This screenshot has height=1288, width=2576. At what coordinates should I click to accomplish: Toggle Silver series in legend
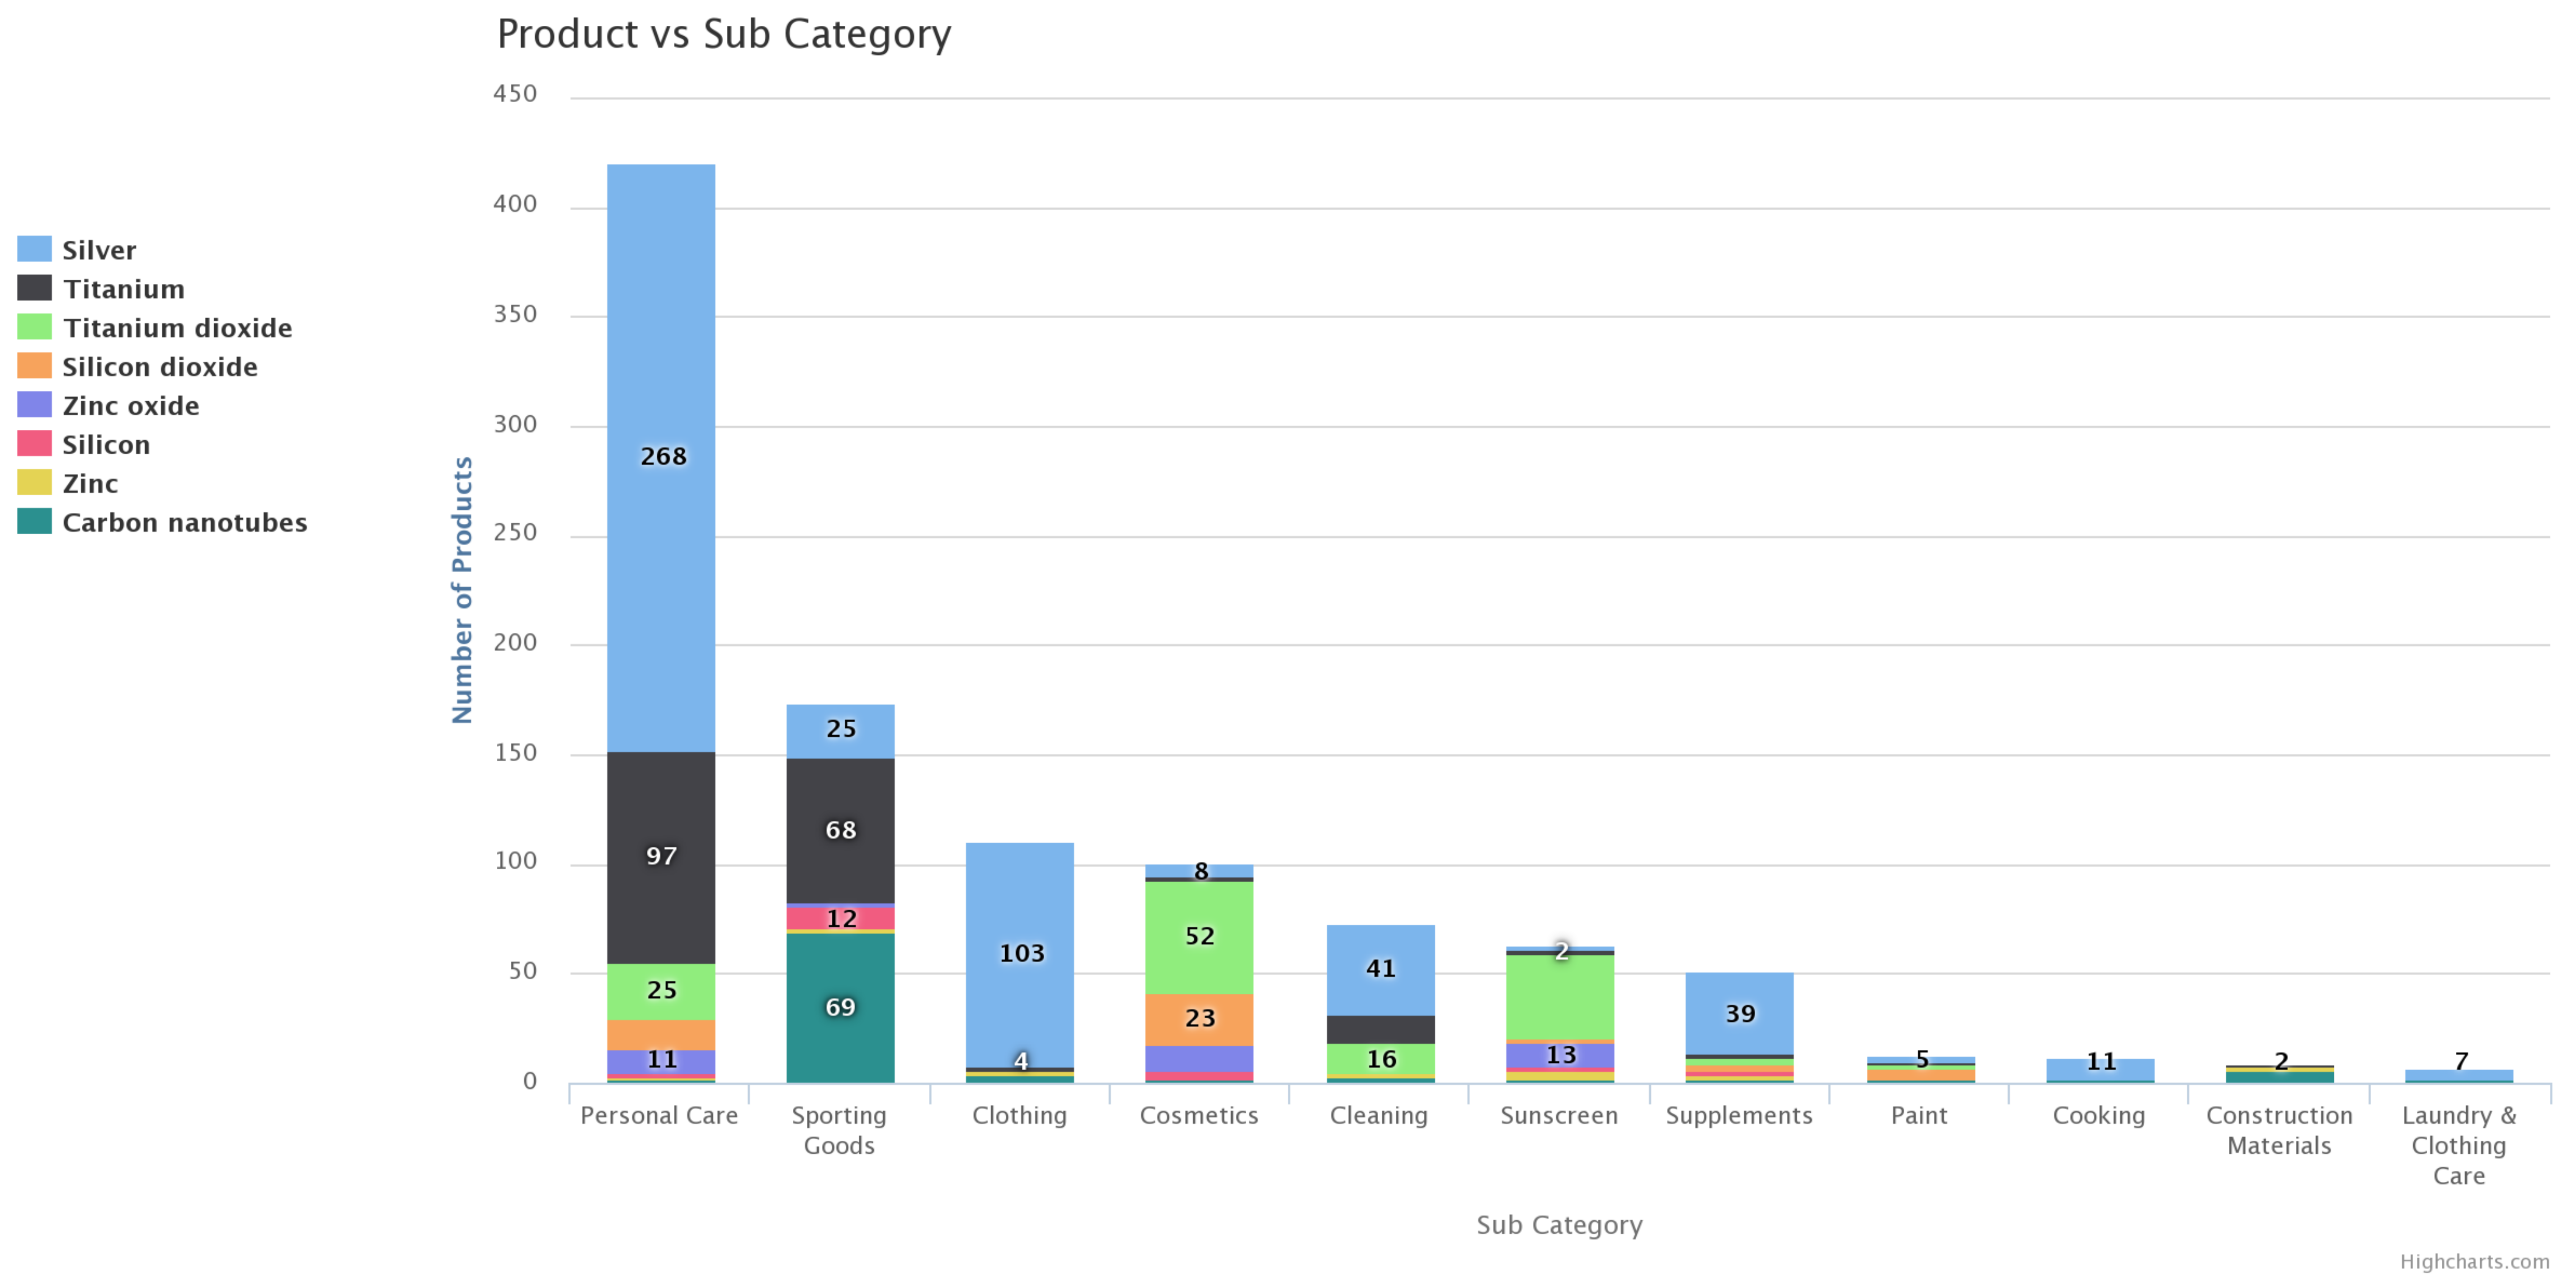coord(98,250)
